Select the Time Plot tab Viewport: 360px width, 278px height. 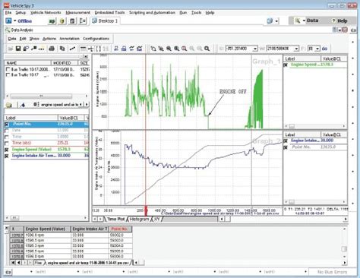pos(115,220)
